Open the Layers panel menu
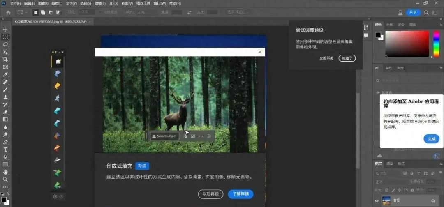This screenshot has height=207, width=444. point(441,164)
